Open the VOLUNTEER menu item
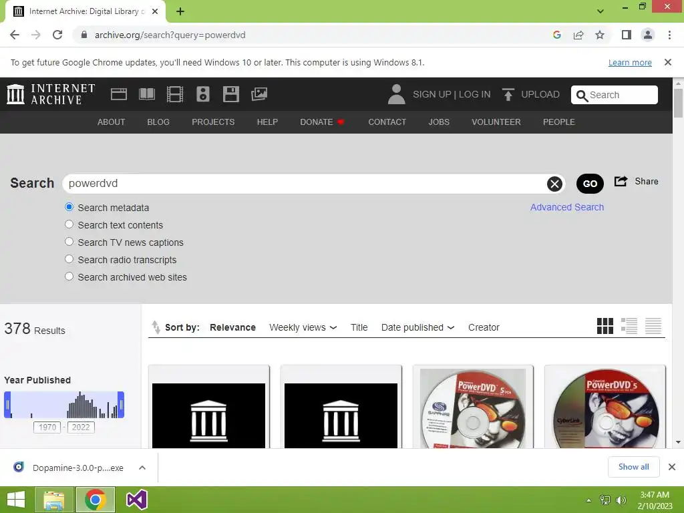This screenshot has width=684, height=513. [x=496, y=122]
